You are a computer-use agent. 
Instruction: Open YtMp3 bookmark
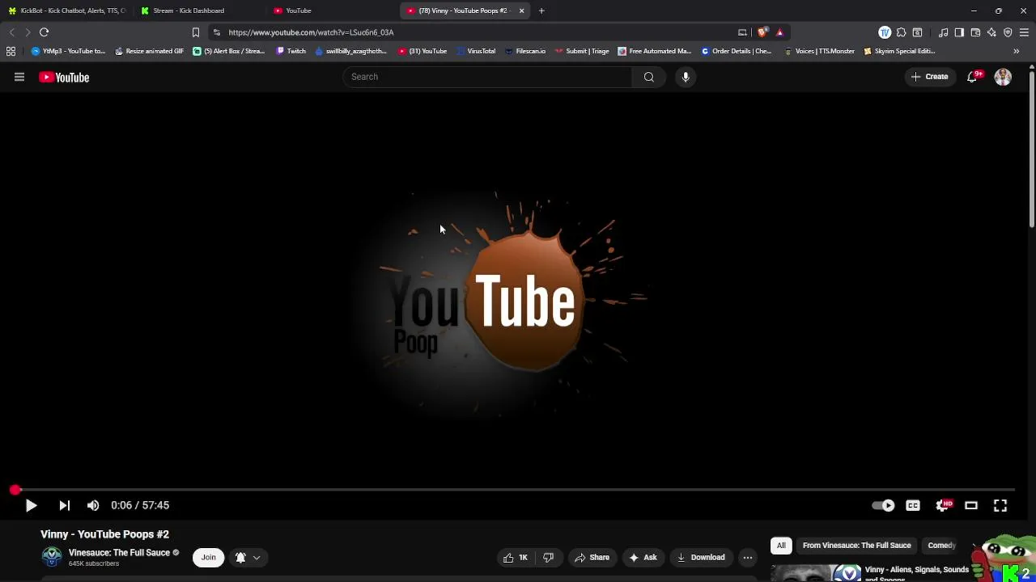click(68, 51)
